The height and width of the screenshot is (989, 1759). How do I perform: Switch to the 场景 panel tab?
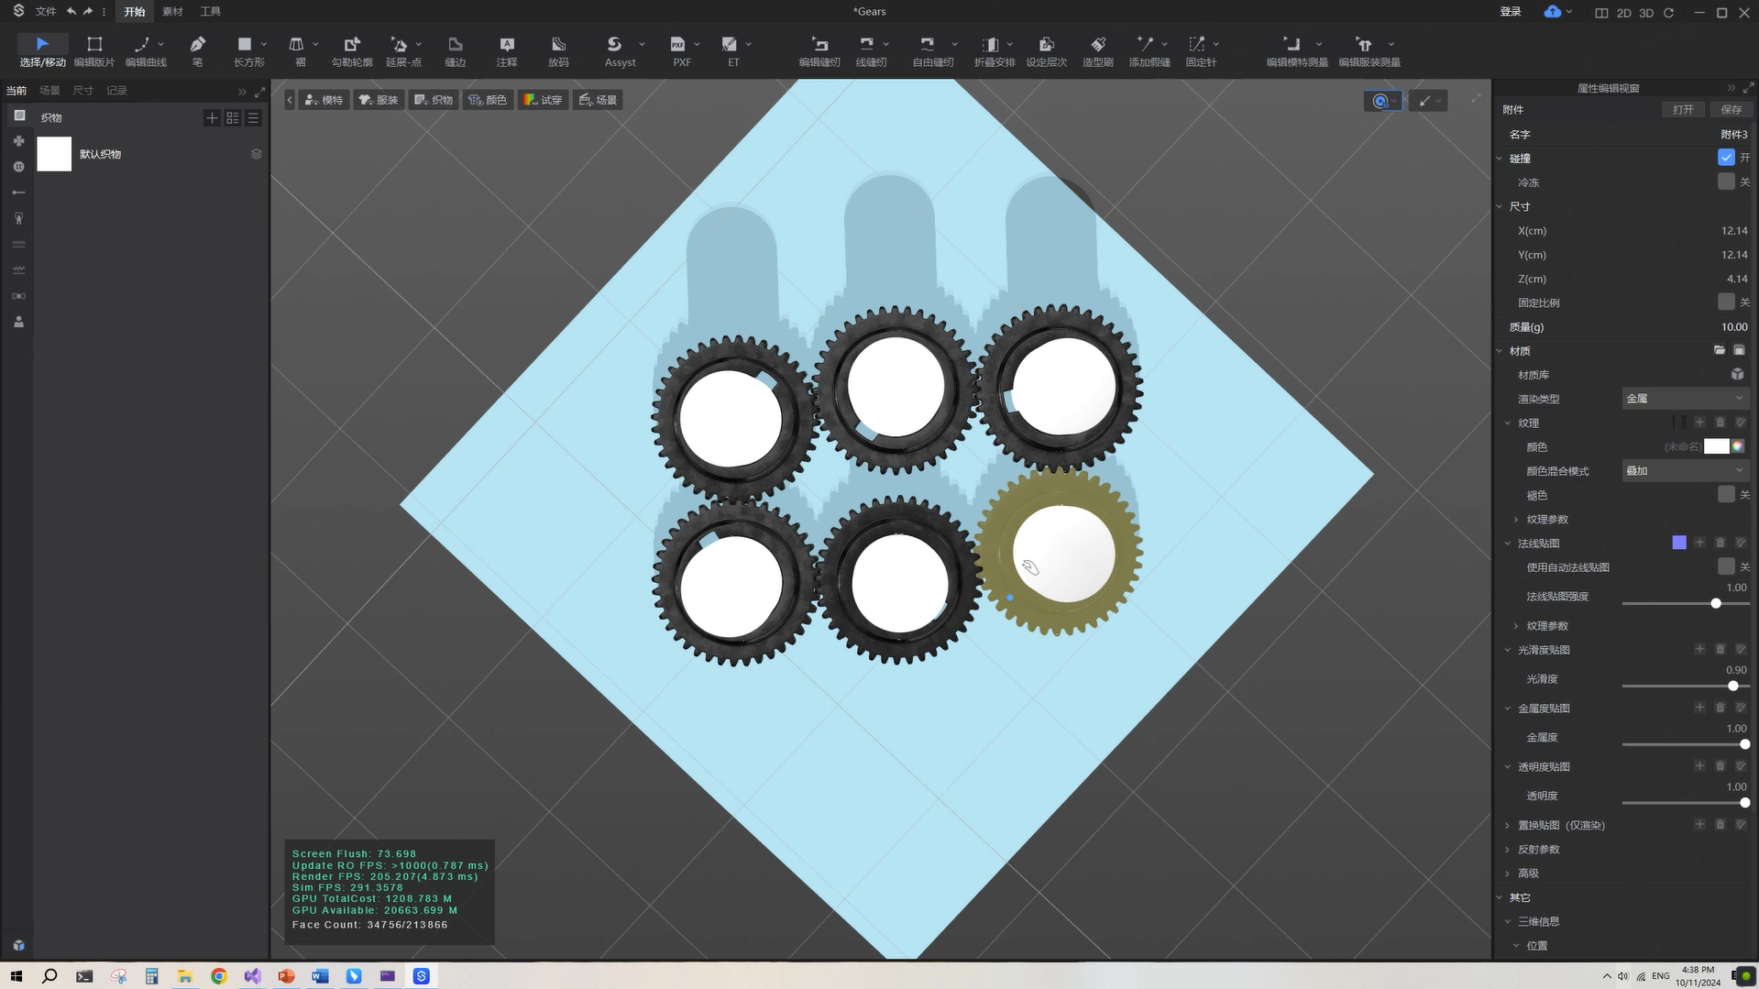pyautogui.click(x=49, y=91)
